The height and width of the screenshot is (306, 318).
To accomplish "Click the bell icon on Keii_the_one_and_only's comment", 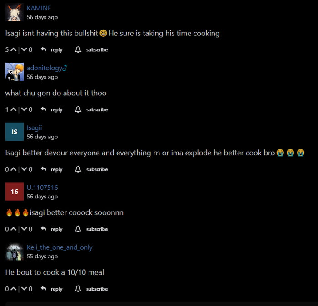I will (x=78, y=289).
